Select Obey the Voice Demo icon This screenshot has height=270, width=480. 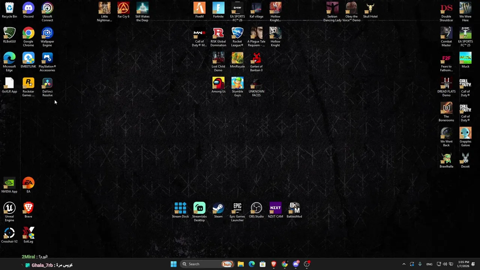pos(351,12)
